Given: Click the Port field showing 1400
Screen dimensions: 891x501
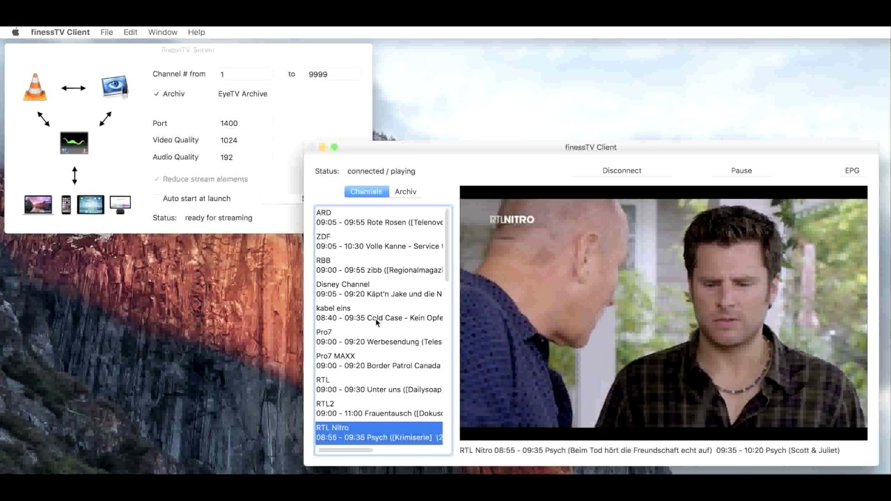Looking at the screenshot, I should pyautogui.click(x=245, y=123).
